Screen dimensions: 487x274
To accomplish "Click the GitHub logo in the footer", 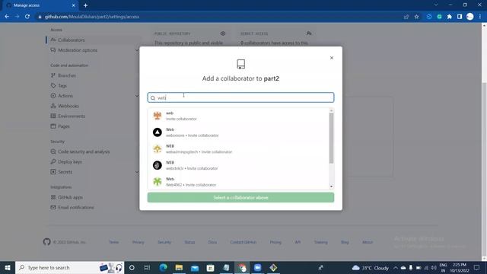I will pyautogui.click(x=46, y=242).
